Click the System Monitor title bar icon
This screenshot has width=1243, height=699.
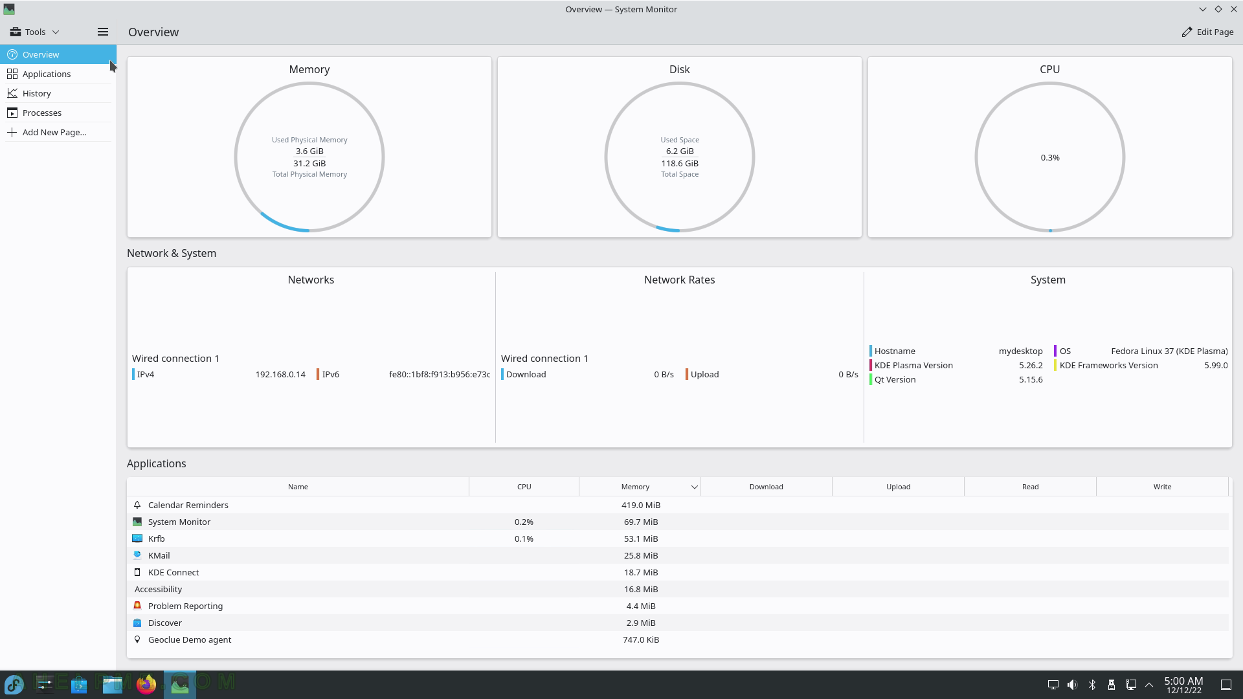click(9, 9)
